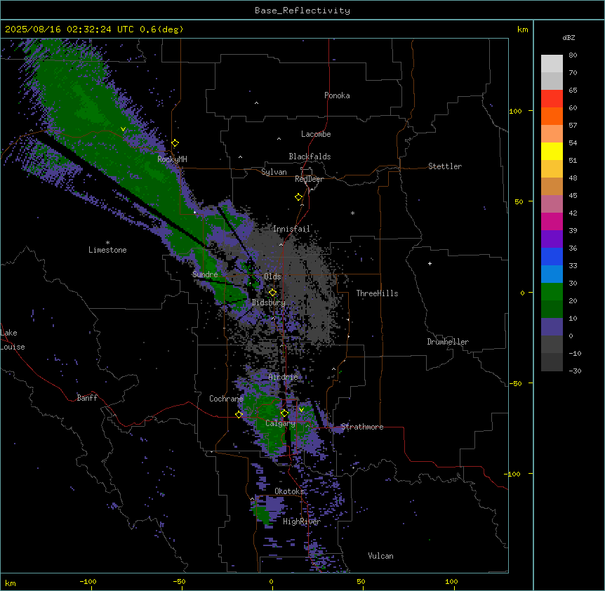This screenshot has height=591, width=605.
Task: Click the 30 dBZ green swatch
Action: pos(552,292)
